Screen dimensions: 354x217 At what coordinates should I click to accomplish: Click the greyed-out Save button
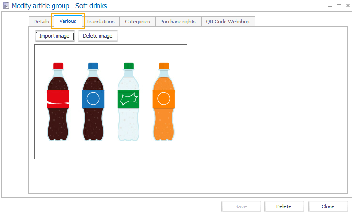pos(241,206)
